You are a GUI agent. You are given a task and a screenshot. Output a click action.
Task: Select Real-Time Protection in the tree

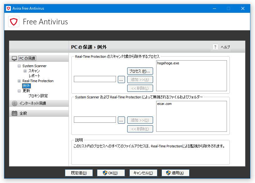pos(38,81)
